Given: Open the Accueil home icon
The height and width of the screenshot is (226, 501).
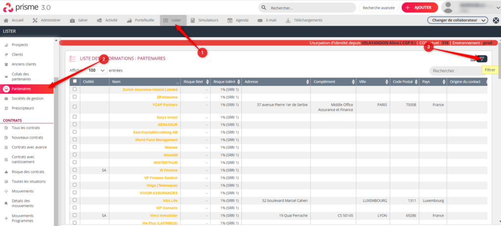Looking at the screenshot, I should pos(6,20).
